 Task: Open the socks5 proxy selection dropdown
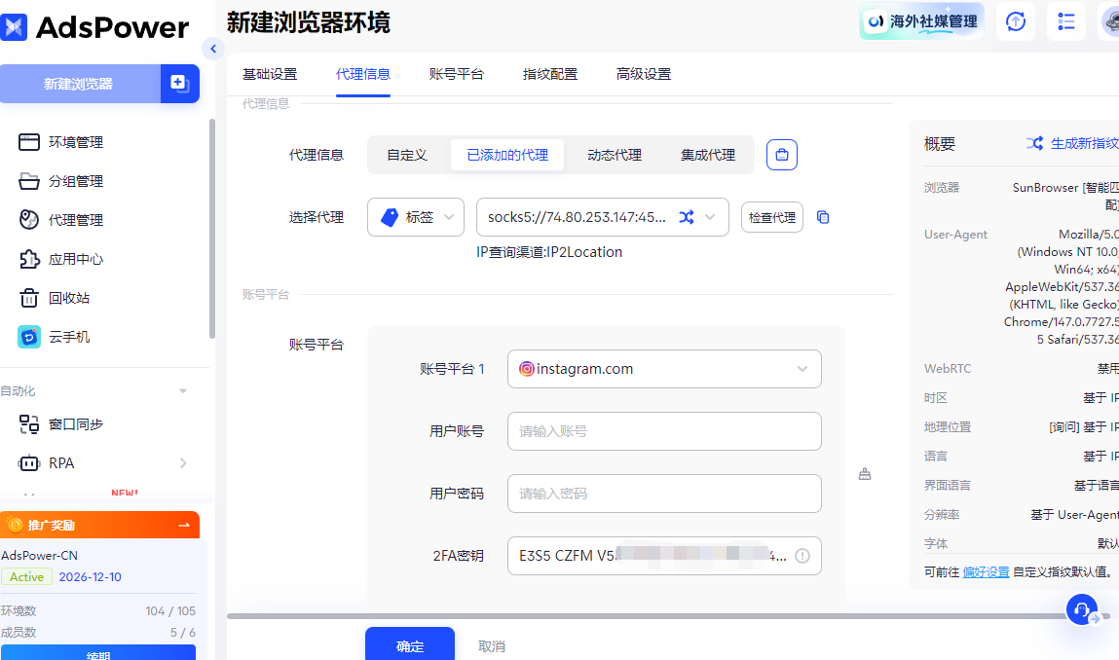coord(602,217)
